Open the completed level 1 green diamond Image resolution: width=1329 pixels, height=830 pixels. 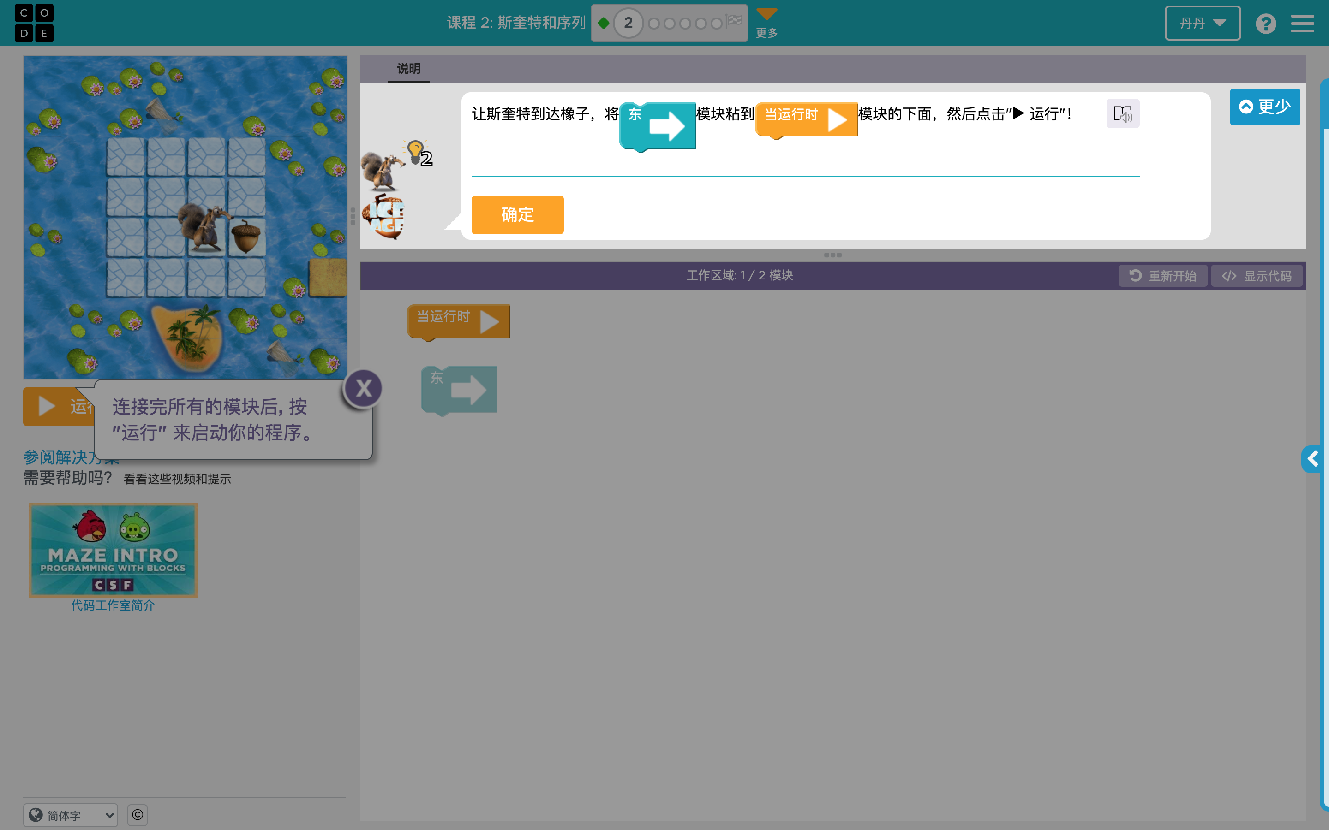[x=604, y=23]
